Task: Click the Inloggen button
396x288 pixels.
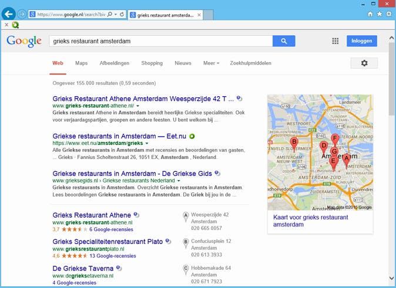Action: [362, 41]
